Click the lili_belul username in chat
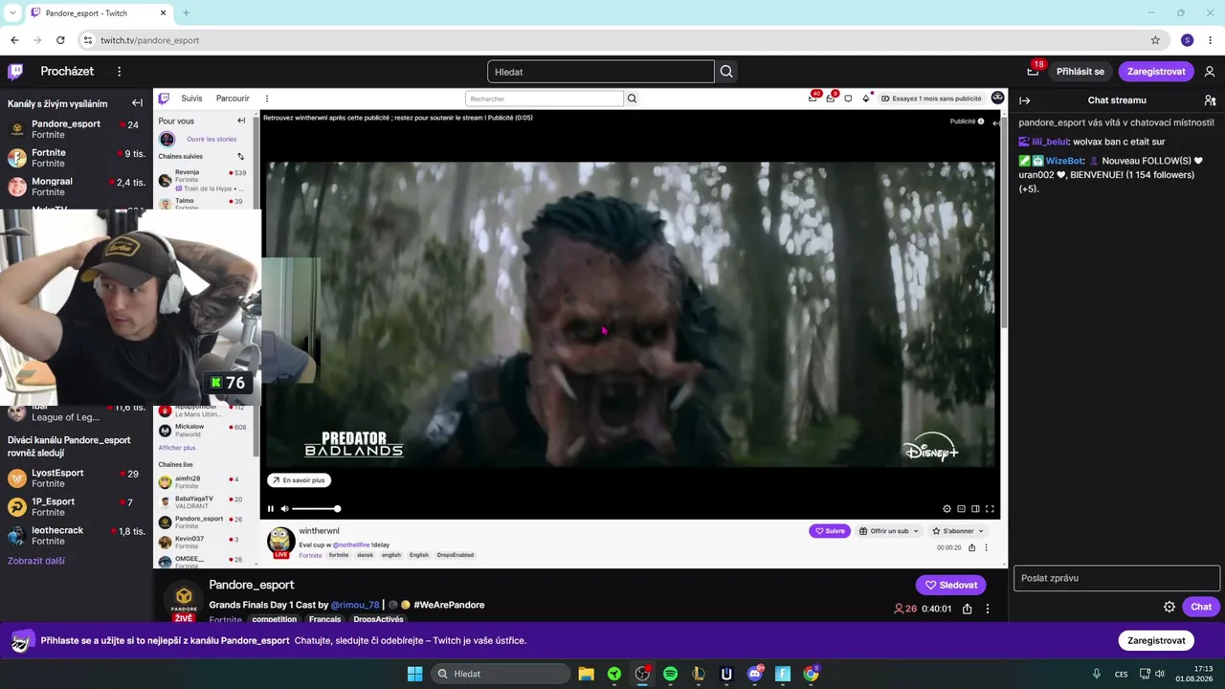The width and height of the screenshot is (1225, 689). pos(1050,142)
